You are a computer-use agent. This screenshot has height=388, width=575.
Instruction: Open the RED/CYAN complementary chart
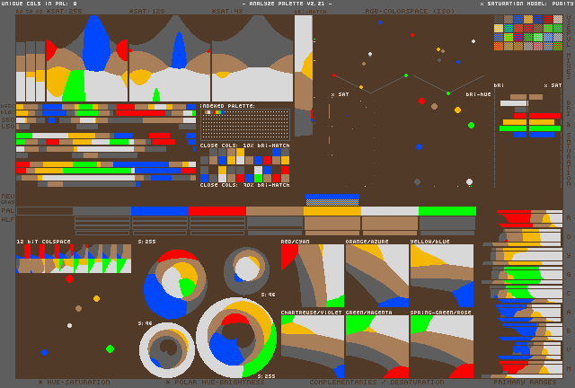(313, 276)
